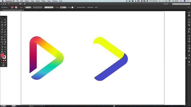Viewport: 191px width, 107px height.
Task: Step the stroke weight up or down
Action: pyautogui.click(x=24, y=7)
